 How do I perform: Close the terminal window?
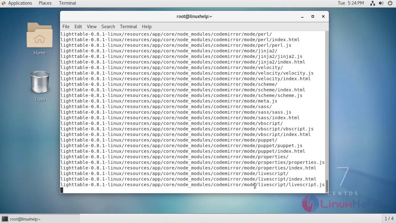click(x=323, y=16)
